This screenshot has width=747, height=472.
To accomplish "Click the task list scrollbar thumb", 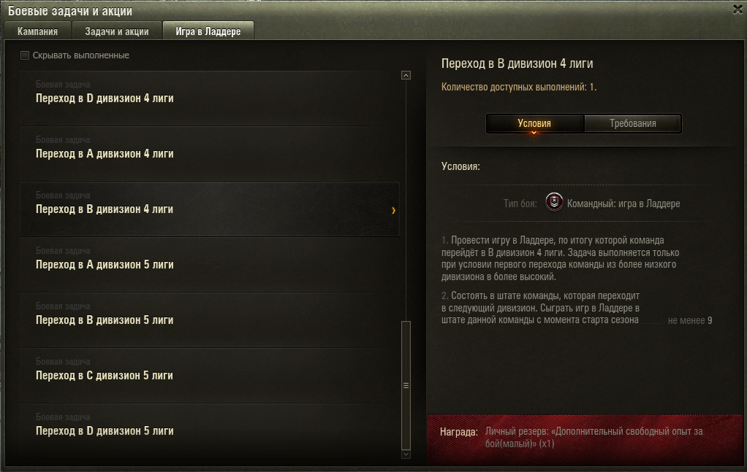I will tap(406, 385).
